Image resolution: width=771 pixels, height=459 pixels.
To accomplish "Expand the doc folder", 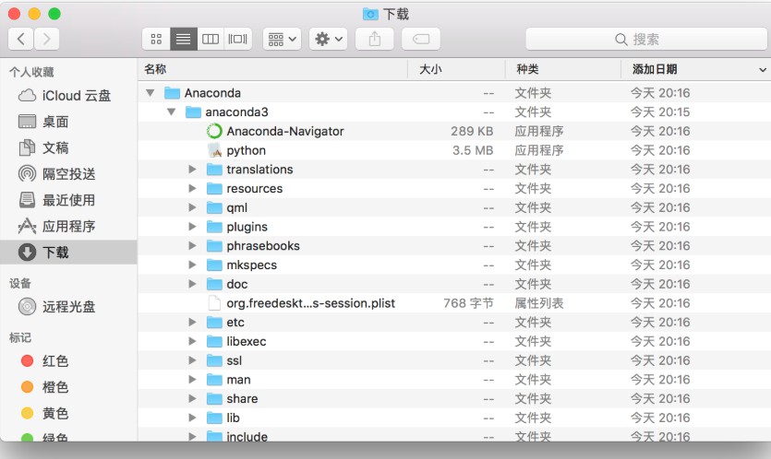I will [x=192, y=284].
